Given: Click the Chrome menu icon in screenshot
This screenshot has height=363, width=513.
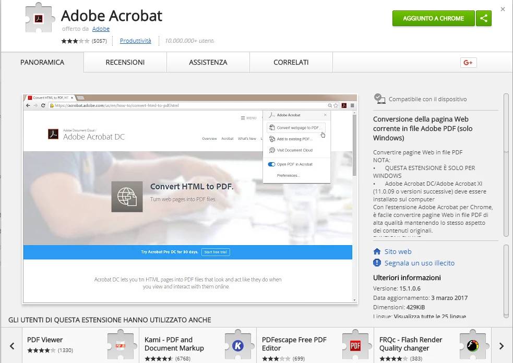Looking at the screenshot, I should [x=352, y=105].
